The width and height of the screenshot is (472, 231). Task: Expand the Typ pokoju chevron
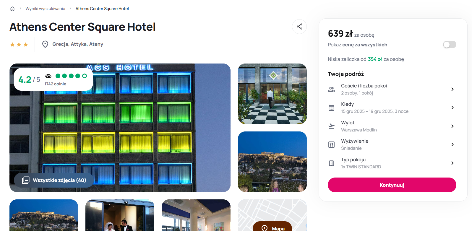pyautogui.click(x=452, y=163)
